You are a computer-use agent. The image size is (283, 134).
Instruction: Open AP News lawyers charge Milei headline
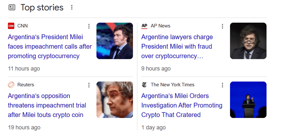click(177, 47)
